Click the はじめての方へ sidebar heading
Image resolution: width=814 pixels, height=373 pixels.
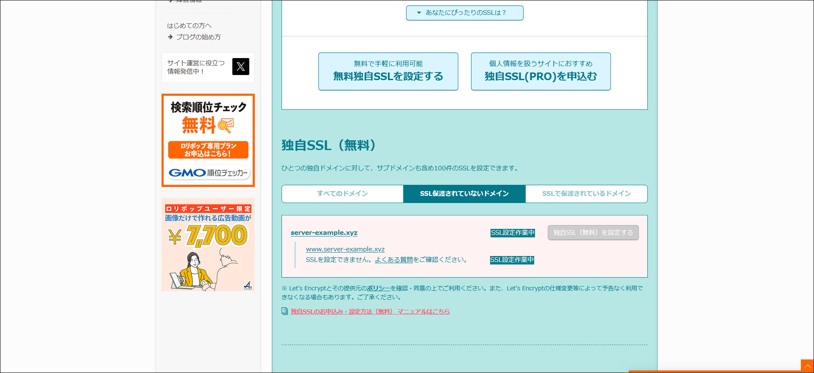click(x=189, y=25)
